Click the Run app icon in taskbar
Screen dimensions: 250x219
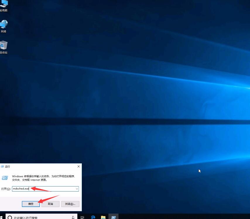point(113,217)
